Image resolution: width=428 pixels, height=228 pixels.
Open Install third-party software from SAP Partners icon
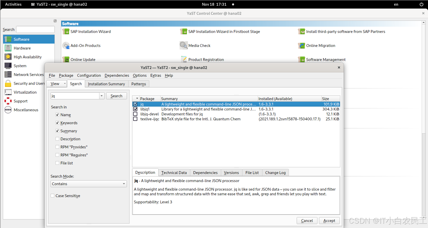point(302,31)
